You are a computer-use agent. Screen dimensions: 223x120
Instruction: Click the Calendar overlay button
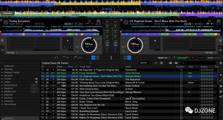click(x=8, y=13)
